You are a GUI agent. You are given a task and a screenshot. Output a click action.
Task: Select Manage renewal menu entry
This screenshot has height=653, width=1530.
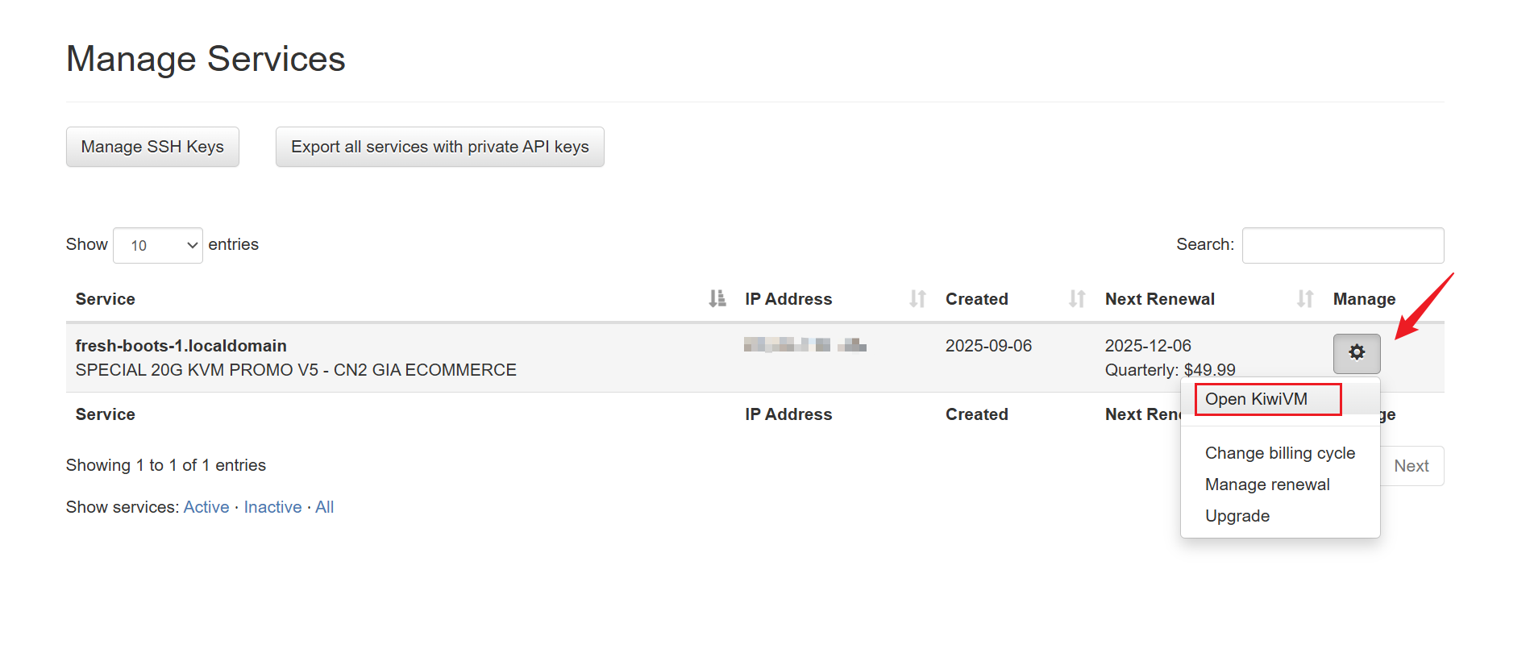tap(1267, 485)
